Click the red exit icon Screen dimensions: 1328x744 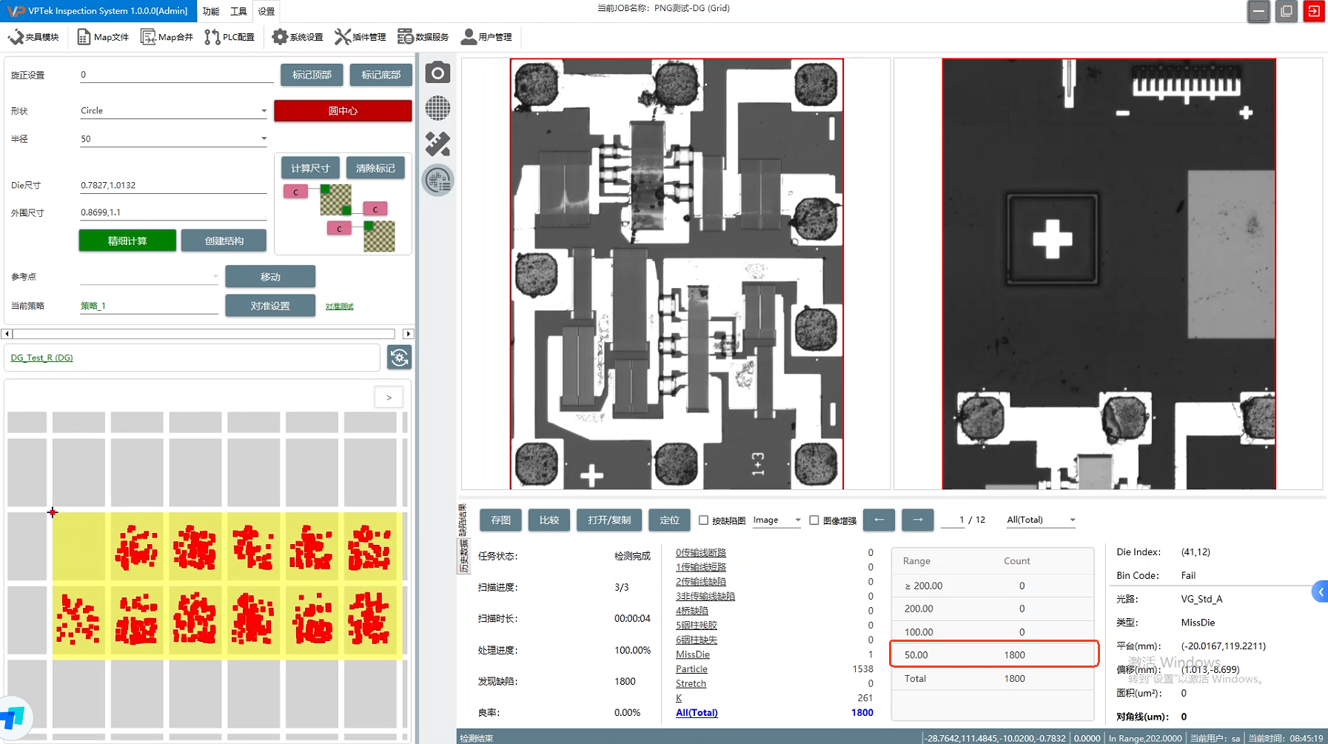click(1314, 11)
